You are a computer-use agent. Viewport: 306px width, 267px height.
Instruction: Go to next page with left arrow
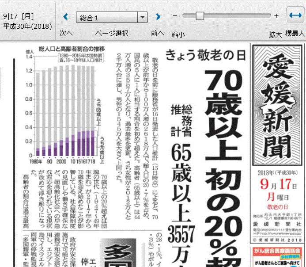(65, 17)
